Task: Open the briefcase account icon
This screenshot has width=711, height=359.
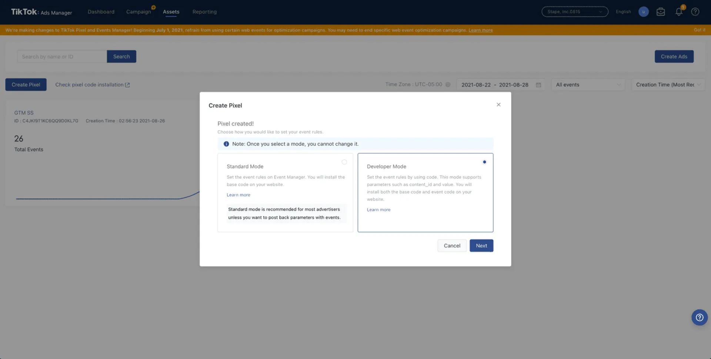Action: click(661, 12)
